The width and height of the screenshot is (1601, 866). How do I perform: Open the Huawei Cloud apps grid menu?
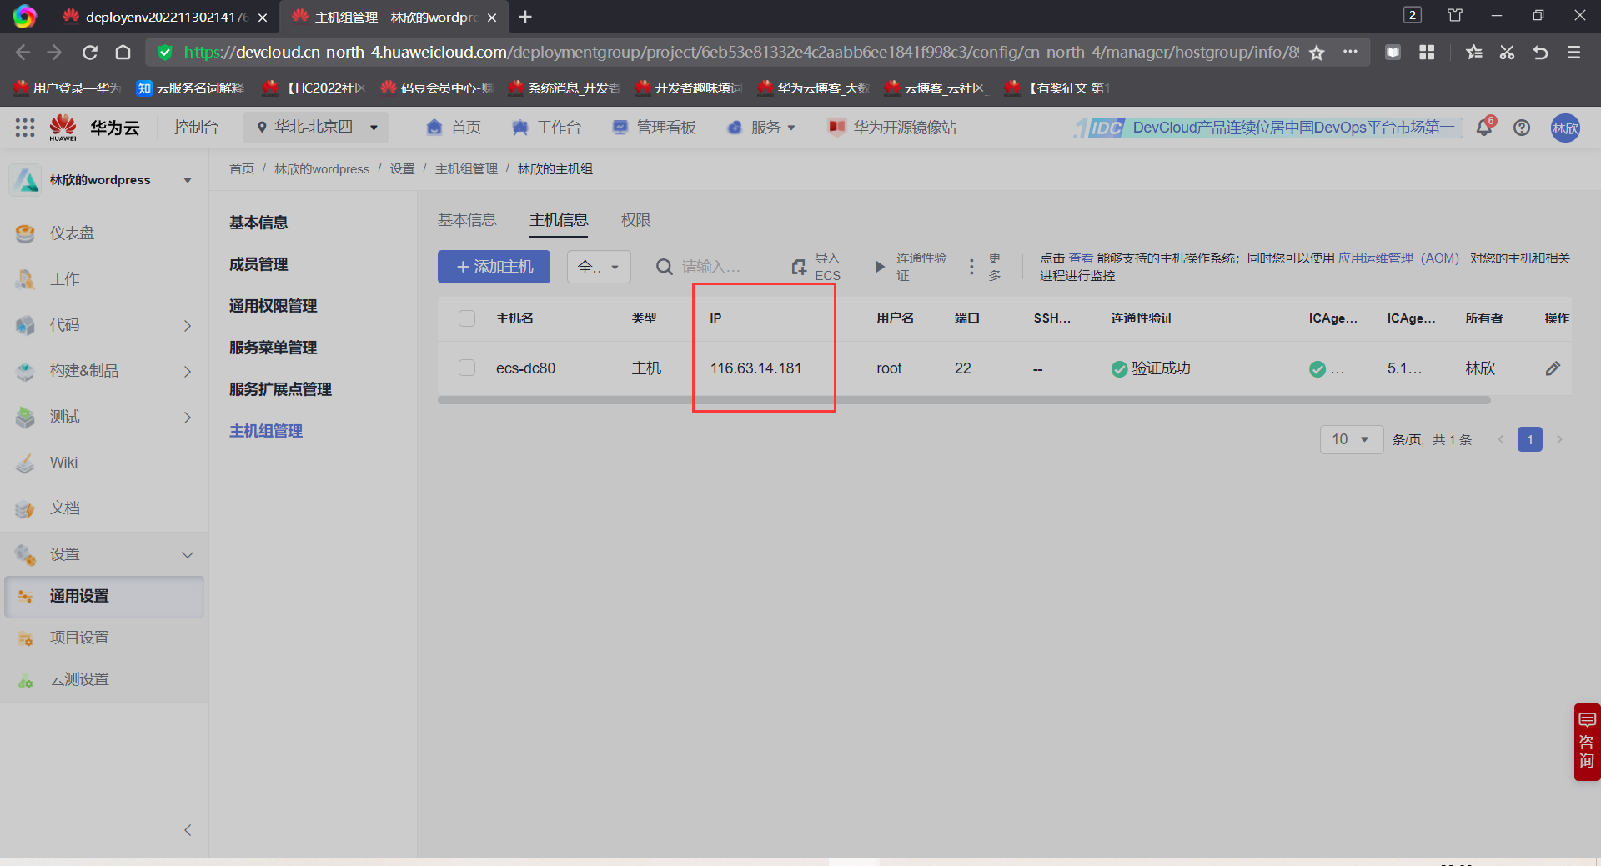point(25,128)
